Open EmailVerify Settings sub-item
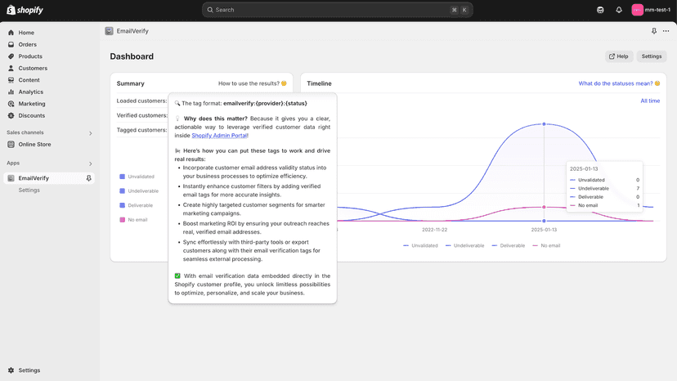The height and width of the screenshot is (381, 677). 29,190
